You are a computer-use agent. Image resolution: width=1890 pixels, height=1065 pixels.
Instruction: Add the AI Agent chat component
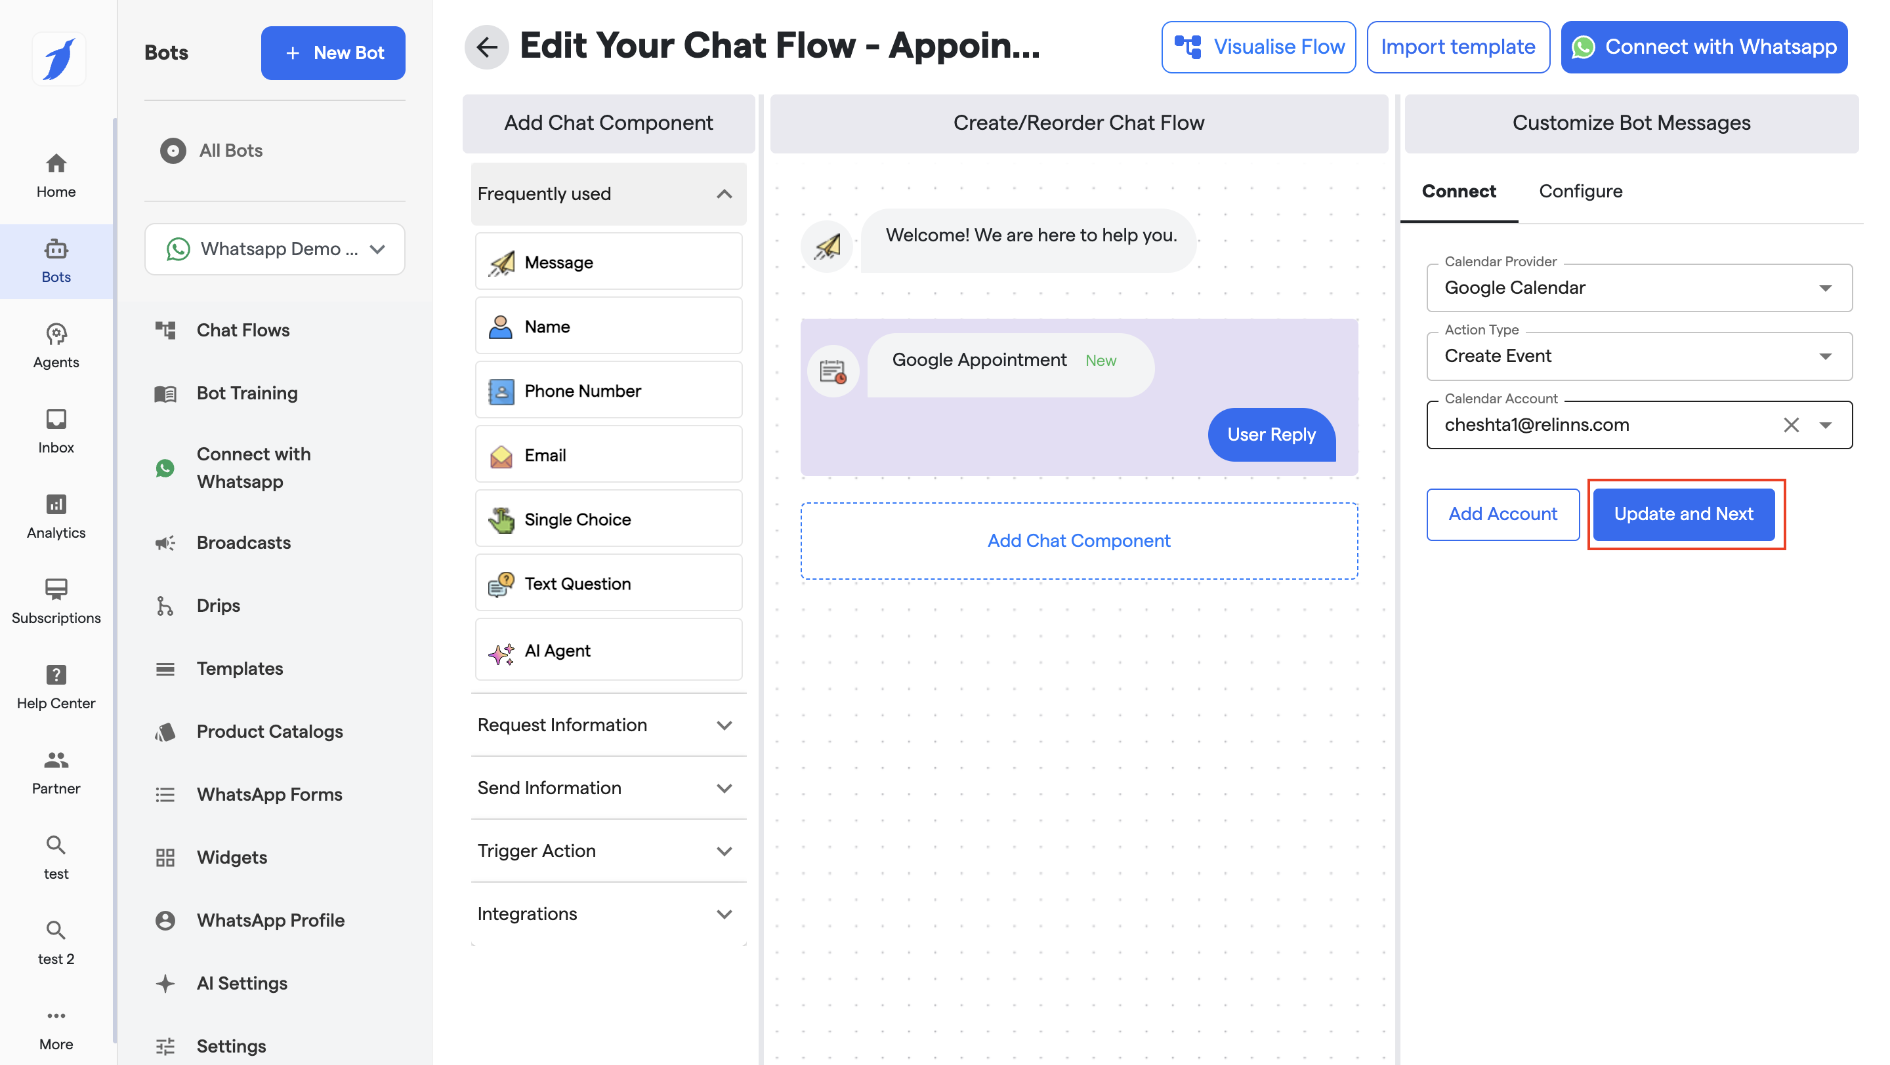tap(608, 650)
